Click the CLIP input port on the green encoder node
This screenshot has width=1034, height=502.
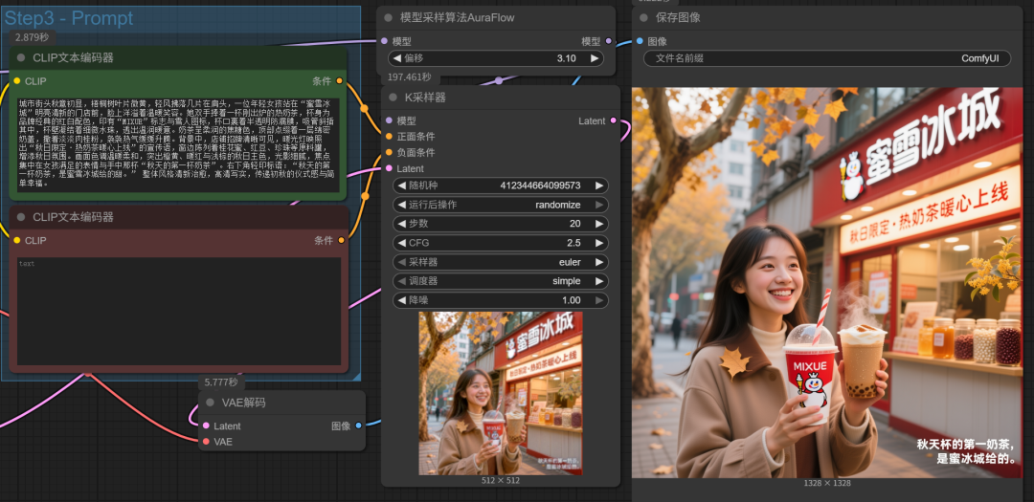point(17,81)
